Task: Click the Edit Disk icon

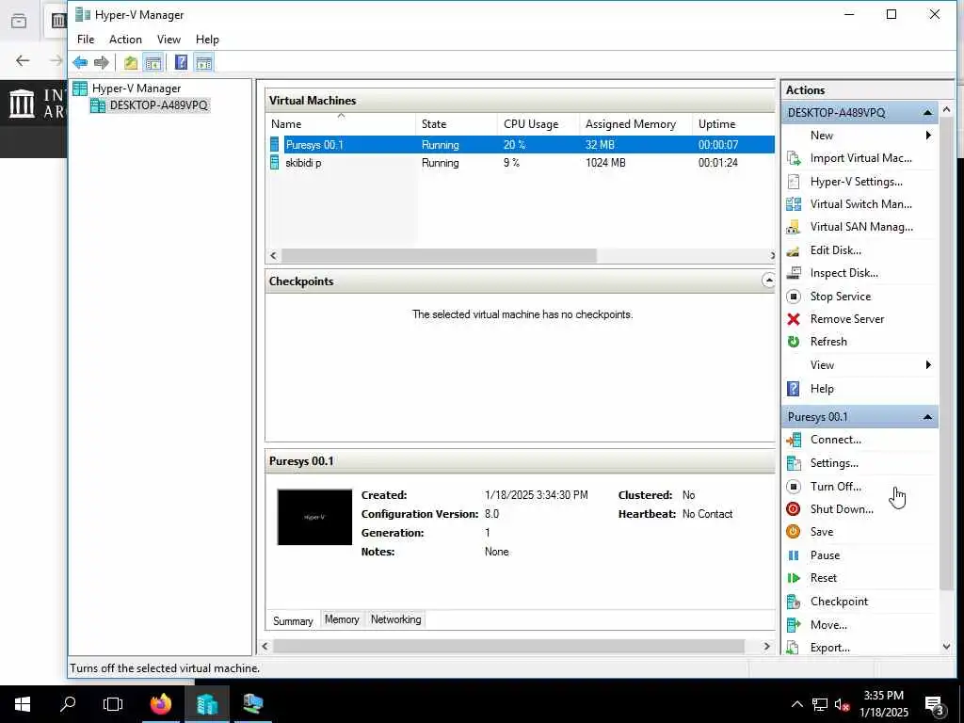Action: (794, 250)
